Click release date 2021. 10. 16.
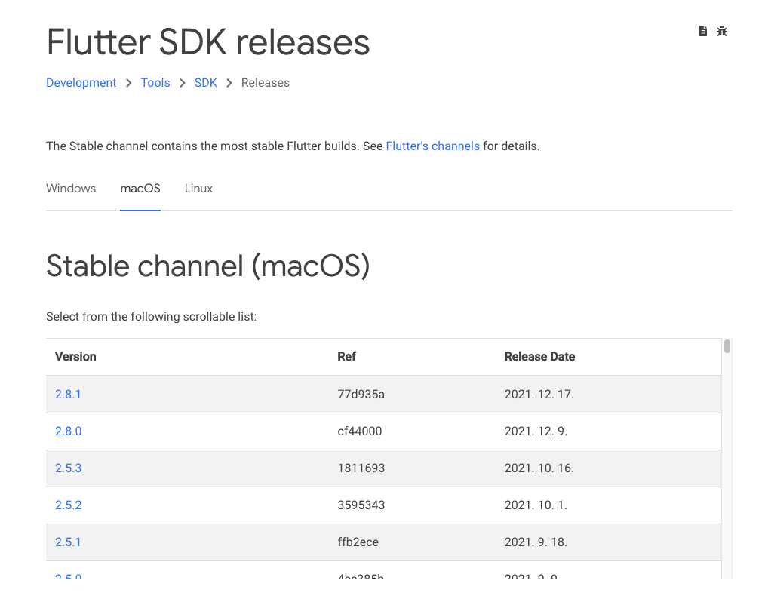This screenshot has height=608, width=765. [x=539, y=468]
